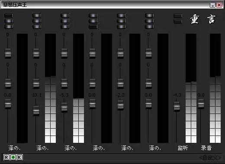Click the 监听 label

click(x=183, y=148)
